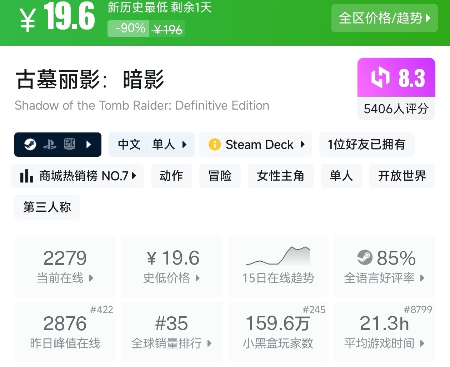Click the Epic Games platform icon

click(69, 144)
